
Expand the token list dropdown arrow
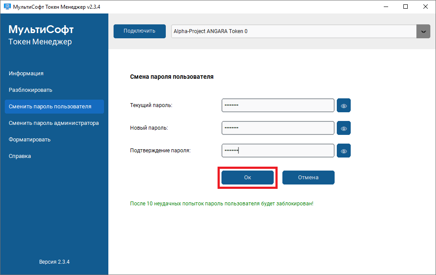(x=423, y=31)
